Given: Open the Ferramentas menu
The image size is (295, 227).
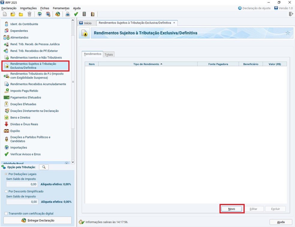Looking at the screenshot, I should [61, 8].
